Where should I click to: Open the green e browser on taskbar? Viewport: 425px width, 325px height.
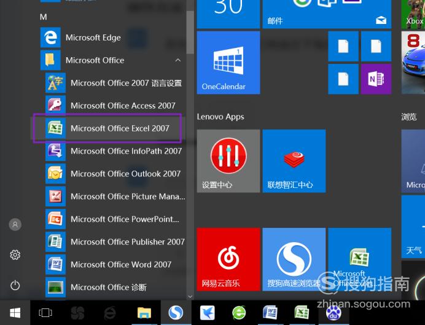239,313
